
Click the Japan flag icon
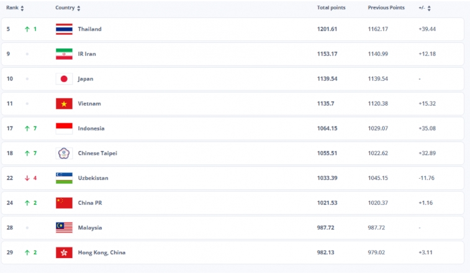point(64,79)
